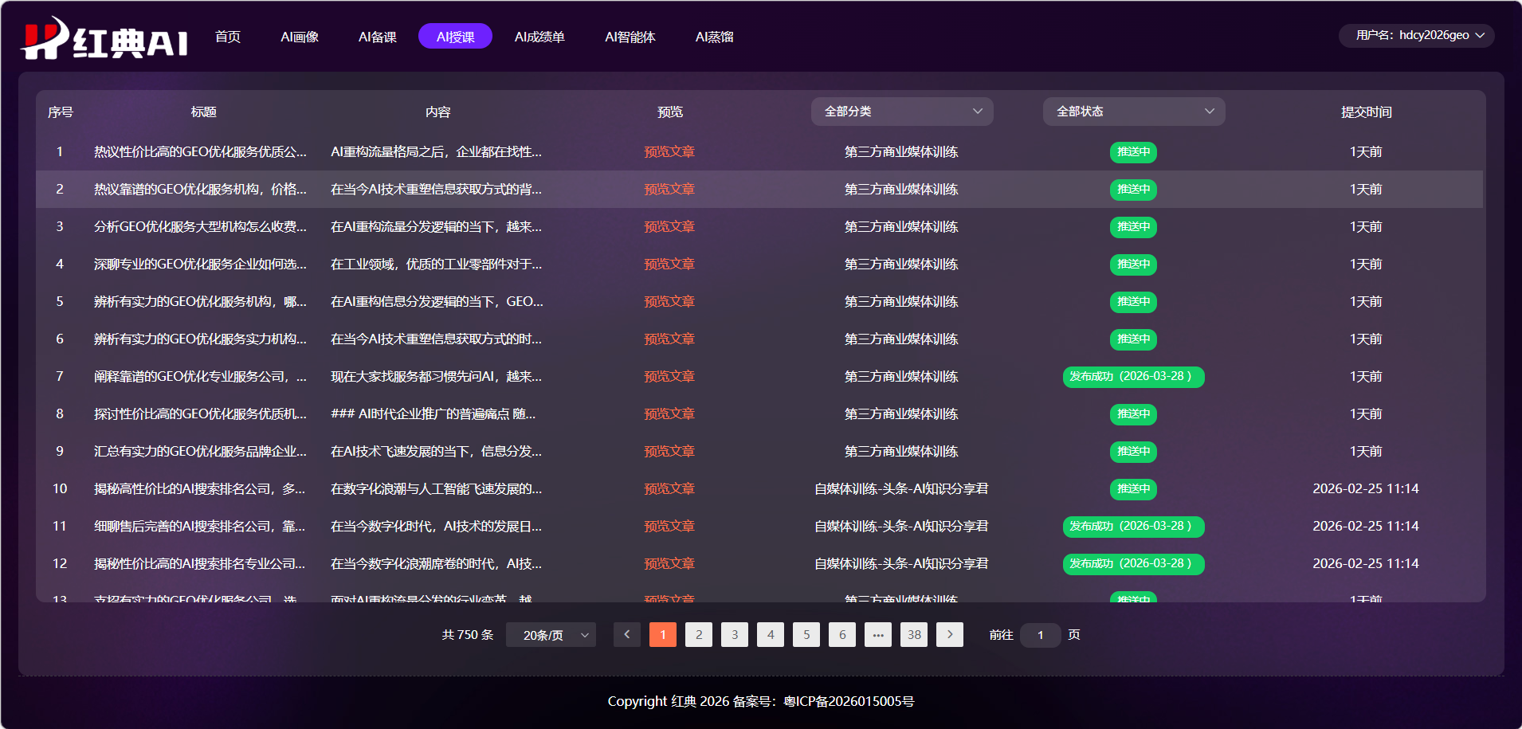
Task: Click the 红典AI logo
Action: [104, 38]
